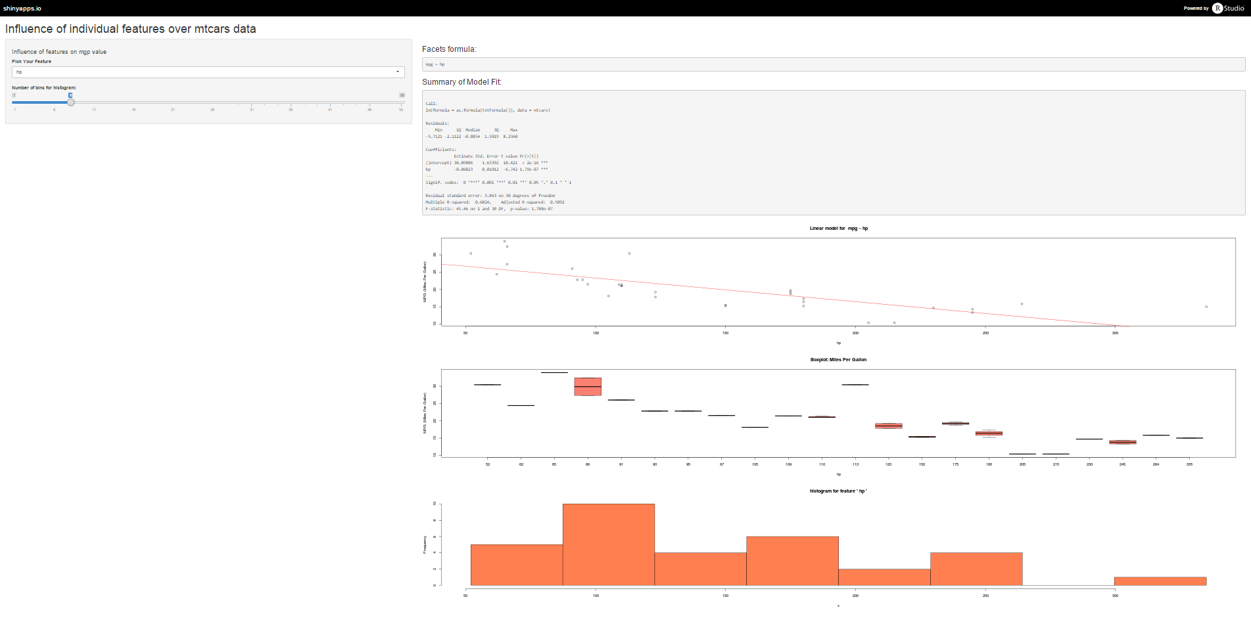The width and height of the screenshot is (1251, 639).
Task: Click the 'Powered by' text in header
Action: pyautogui.click(x=1196, y=9)
